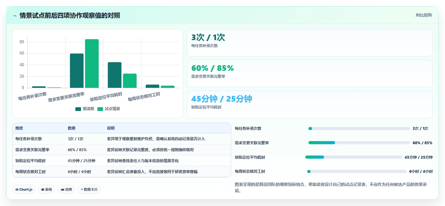Image resolution: width=445 pixels, height=206 pixels.
Task: Click the icon inside the 表格 chip
Action: point(43,189)
